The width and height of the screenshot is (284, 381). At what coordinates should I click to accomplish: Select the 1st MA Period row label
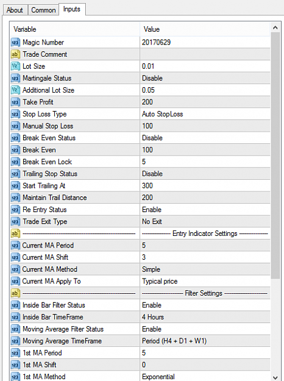coord(42,353)
